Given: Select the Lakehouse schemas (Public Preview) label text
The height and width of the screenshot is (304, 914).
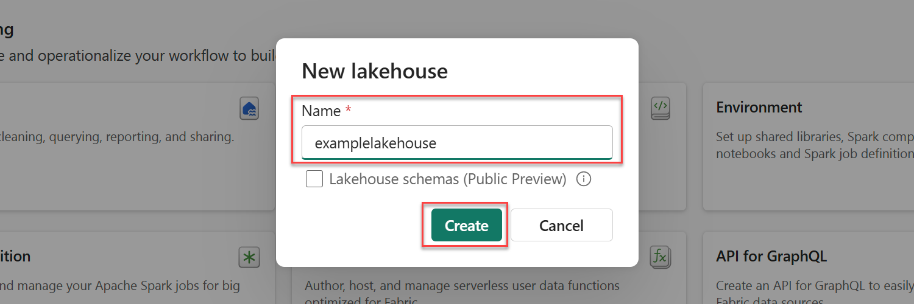Looking at the screenshot, I should point(448,179).
